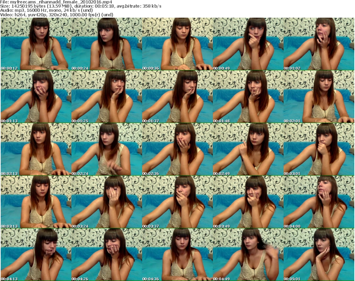
Task: Click the 'Video: h264, yuv420p' line
Action: (x=57, y=15)
